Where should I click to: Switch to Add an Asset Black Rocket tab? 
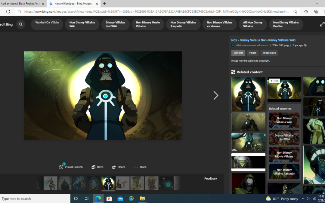pos(20,4)
